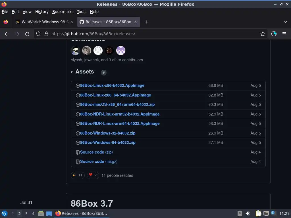Click the 11:23 taskbar clock
291x218 pixels.
pos(284,213)
